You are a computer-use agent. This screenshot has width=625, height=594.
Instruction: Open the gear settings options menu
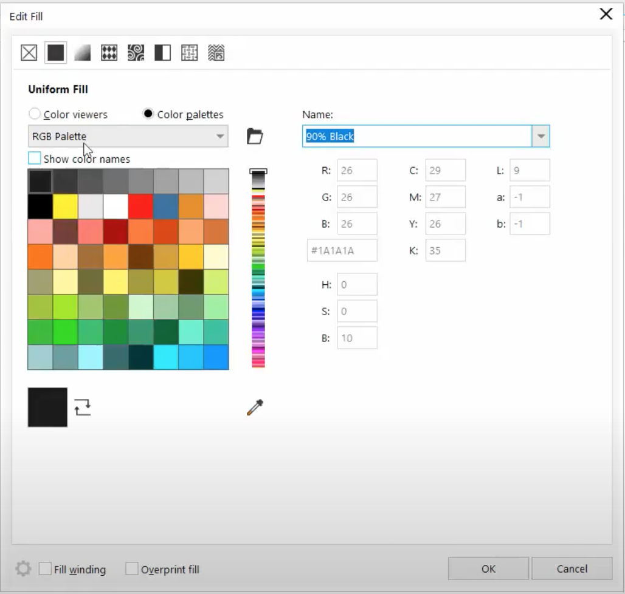pos(23,569)
